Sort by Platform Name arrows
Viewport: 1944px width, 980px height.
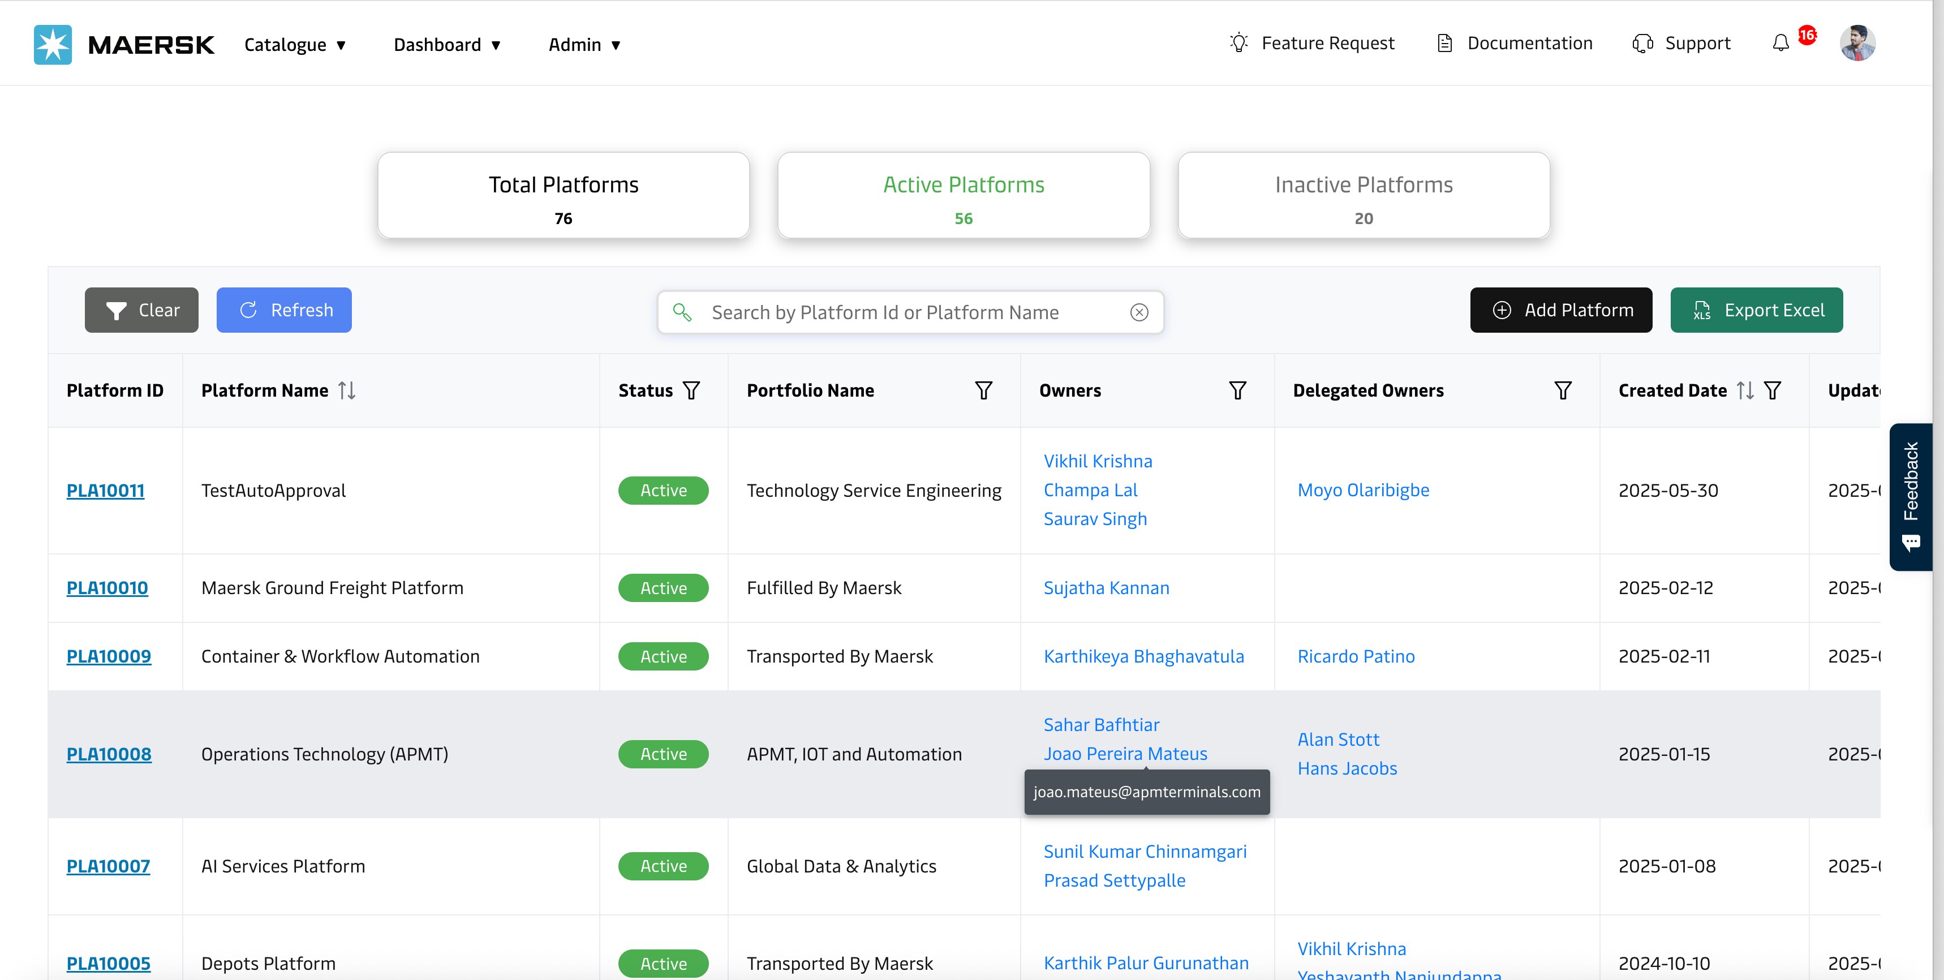[x=347, y=390]
